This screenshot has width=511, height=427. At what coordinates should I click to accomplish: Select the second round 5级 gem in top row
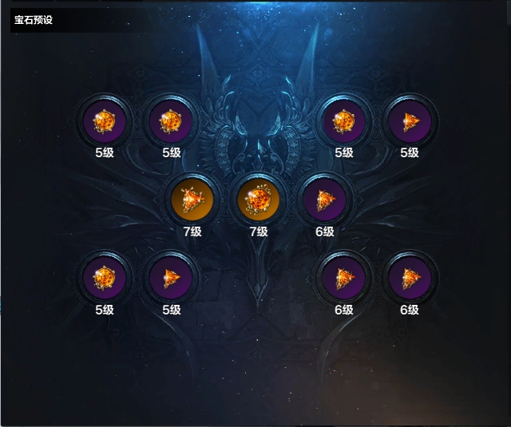click(170, 121)
